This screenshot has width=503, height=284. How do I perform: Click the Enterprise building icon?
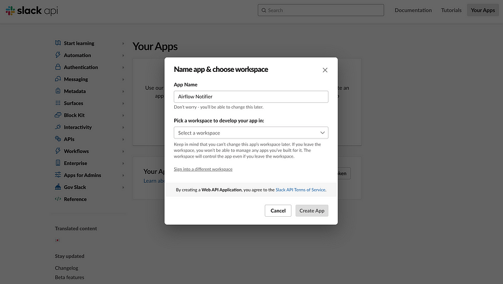click(57, 163)
